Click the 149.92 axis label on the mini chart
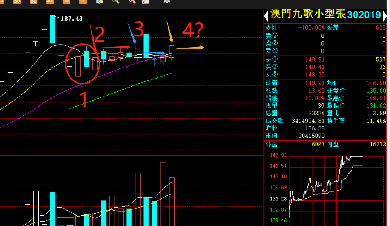This screenshot has width=390, height=226. click(x=278, y=155)
